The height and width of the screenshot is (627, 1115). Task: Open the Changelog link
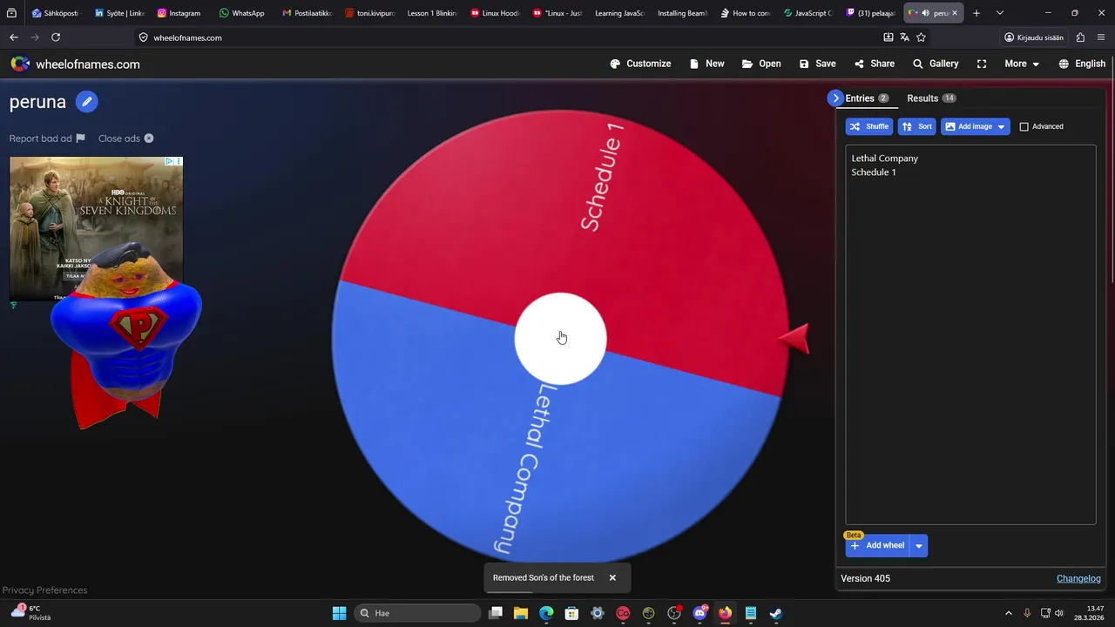[x=1078, y=578]
